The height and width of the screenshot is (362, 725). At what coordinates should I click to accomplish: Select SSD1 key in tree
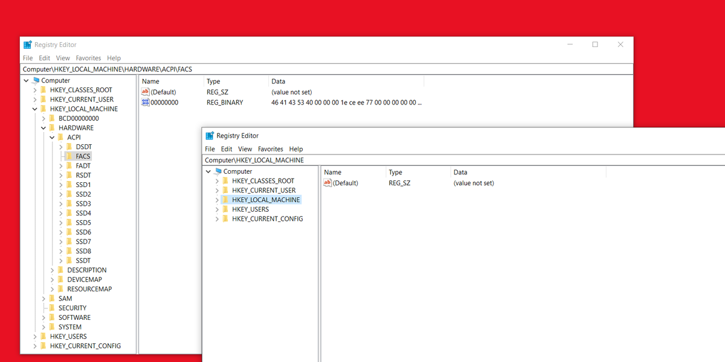[83, 185]
